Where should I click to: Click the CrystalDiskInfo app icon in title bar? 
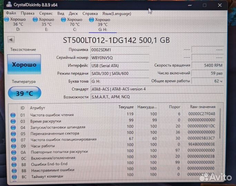pyautogui.click(x=9, y=4)
